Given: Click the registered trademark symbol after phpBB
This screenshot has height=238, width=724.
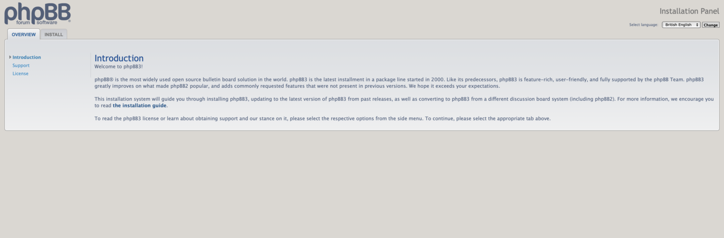Looking at the screenshot, I should pos(111,79).
